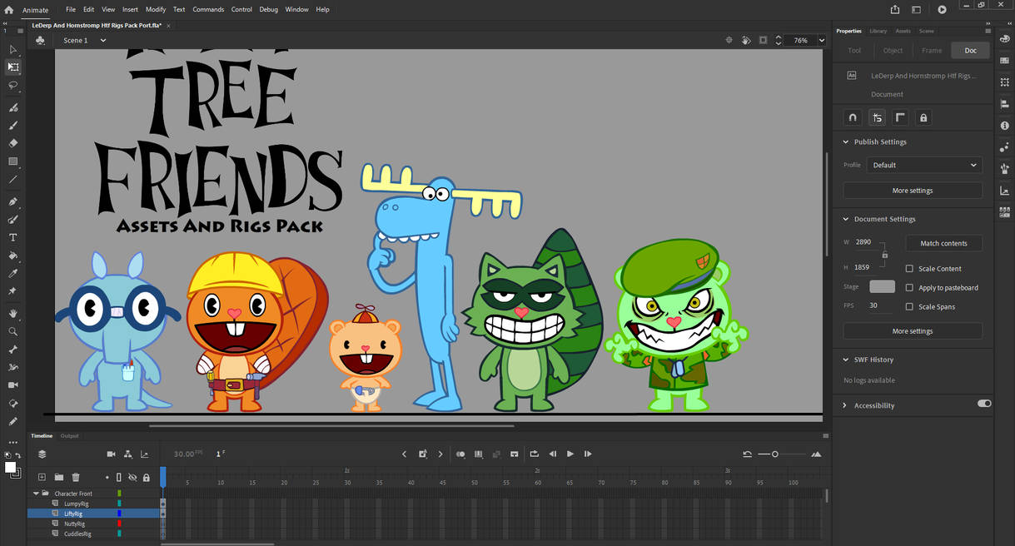1015x546 pixels.
Task: Switch to the Frame properties tab
Action: [x=932, y=51]
